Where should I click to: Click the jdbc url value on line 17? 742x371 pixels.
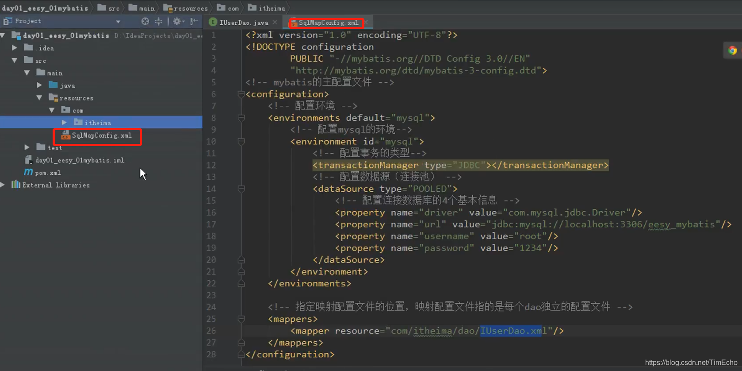point(603,224)
